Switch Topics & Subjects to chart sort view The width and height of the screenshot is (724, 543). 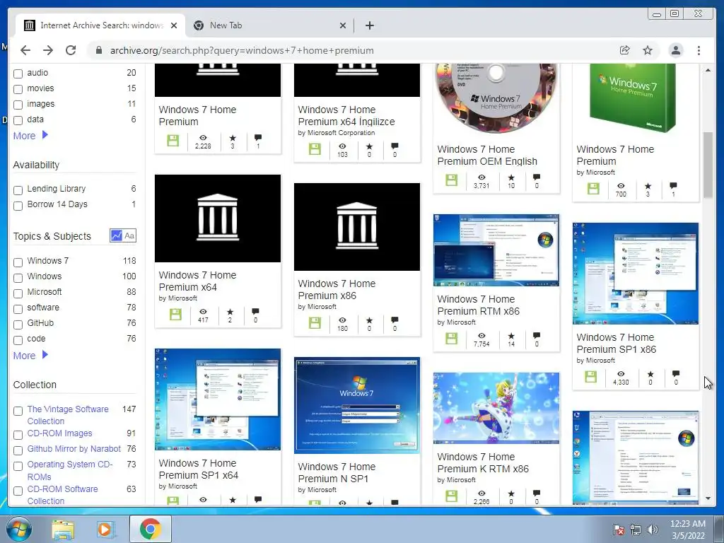117,235
